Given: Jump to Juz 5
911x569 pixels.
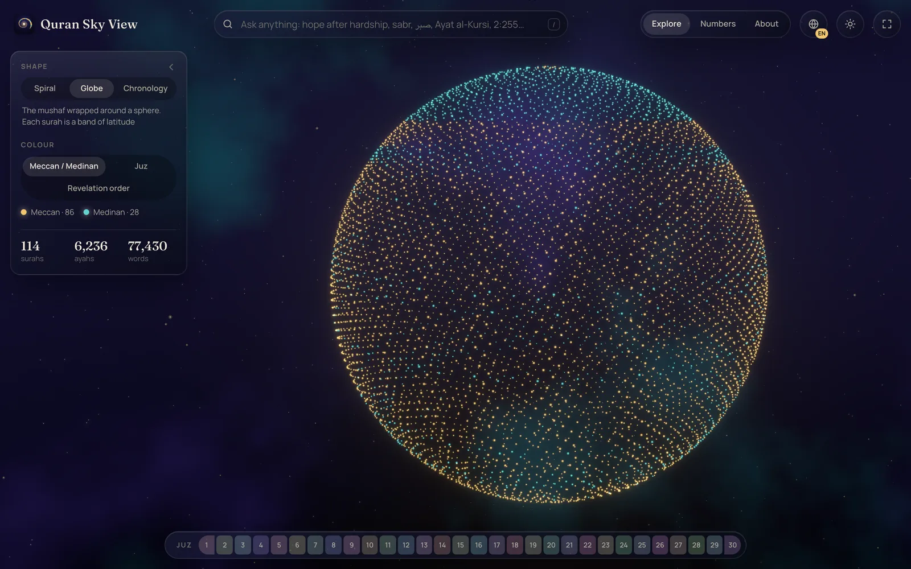Looking at the screenshot, I should [279, 545].
